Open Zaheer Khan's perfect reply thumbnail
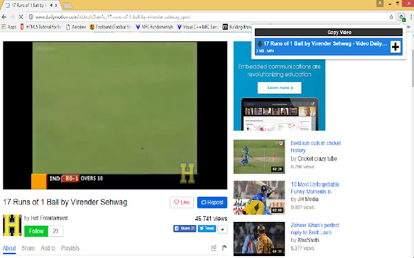This screenshot has height=258, width=414. tap(259, 239)
